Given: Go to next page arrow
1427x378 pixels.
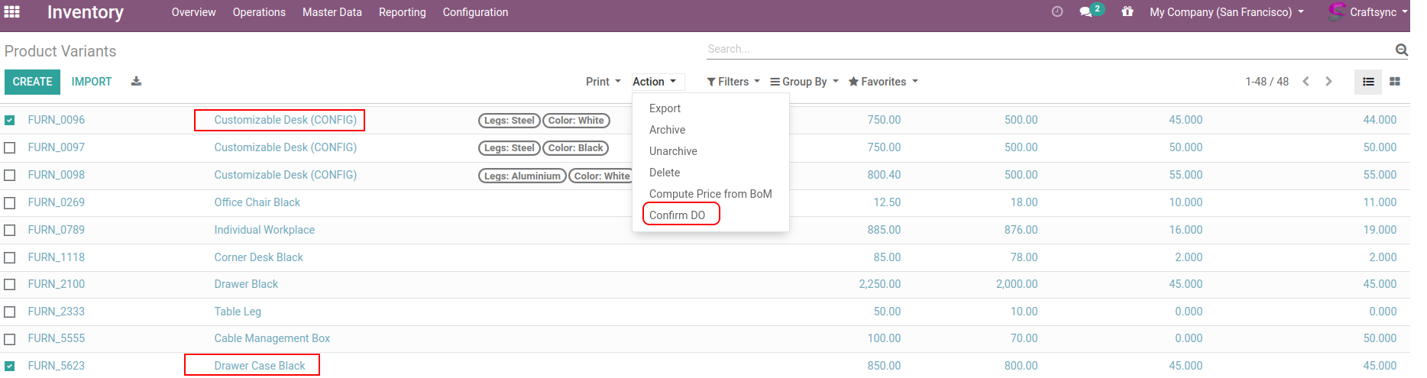Looking at the screenshot, I should tap(1328, 82).
